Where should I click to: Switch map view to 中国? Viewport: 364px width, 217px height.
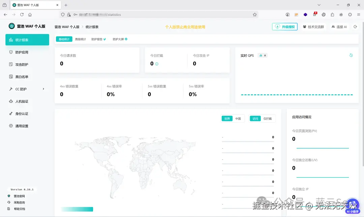click(x=238, y=118)
